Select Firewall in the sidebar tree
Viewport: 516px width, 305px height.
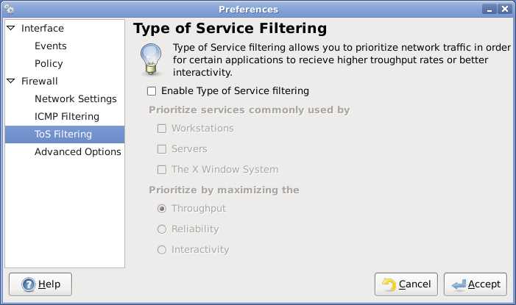pyautogui.click(x=40, y=81)
